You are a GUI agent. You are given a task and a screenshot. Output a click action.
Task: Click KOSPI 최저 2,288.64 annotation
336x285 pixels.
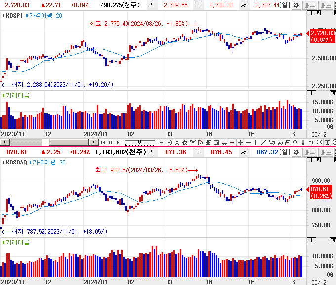pyautogui.click(x=57, y=84)
